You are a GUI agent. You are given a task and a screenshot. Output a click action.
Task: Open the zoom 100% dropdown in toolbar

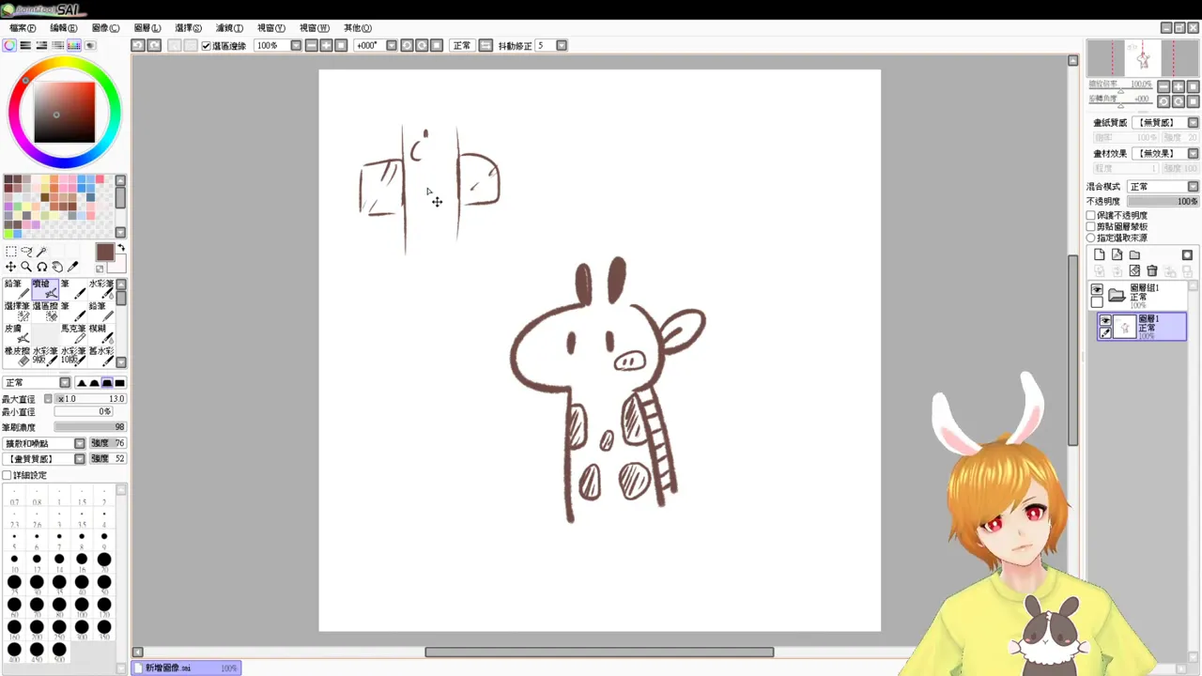296,45
